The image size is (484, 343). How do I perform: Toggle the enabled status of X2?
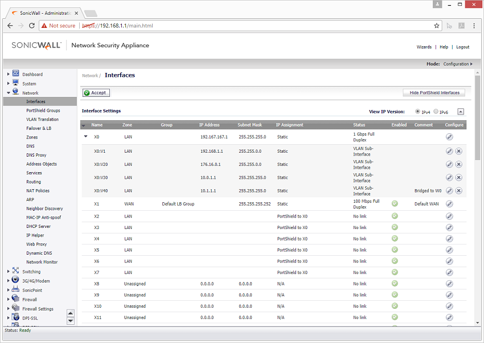pyautogui.click(x=395, y=216)
